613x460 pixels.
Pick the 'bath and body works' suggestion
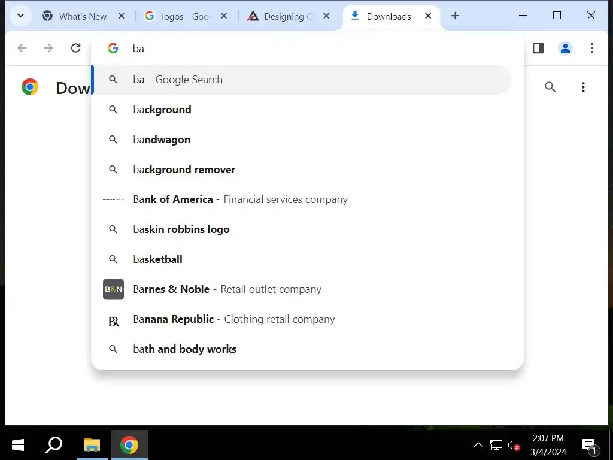pyautogui.click(x=302, y=349)
